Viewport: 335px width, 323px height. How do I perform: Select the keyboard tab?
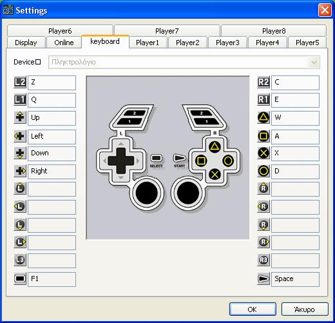(x=105, y=41)
